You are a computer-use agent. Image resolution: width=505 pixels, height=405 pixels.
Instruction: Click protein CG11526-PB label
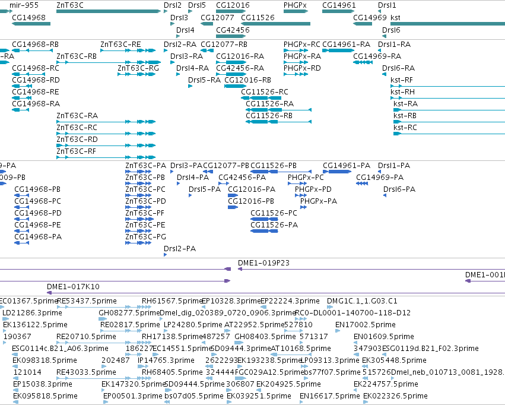pyautogui.click(x=274, y=166)
